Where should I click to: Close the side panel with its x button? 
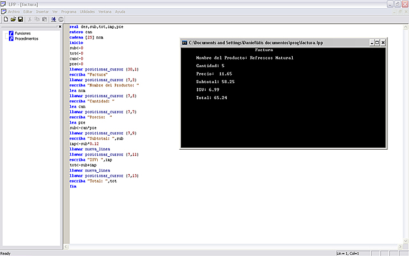coord(60,26)
